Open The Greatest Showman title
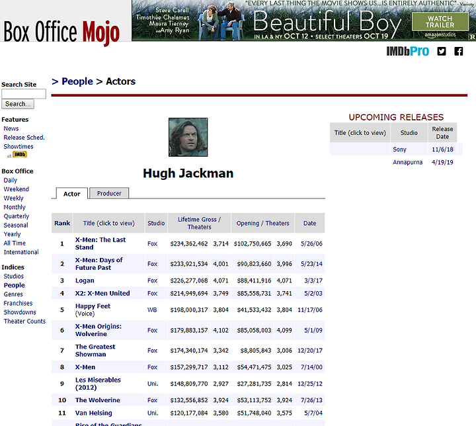476x426 pixels. click(95, 351)
